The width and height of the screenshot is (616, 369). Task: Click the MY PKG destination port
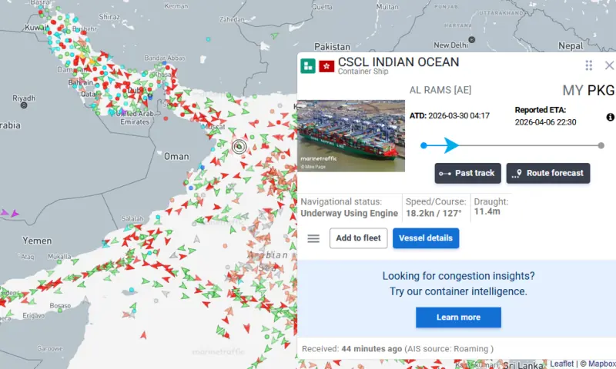point(588,91)
